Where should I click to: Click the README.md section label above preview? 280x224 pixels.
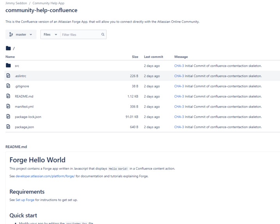pos(16,147)
